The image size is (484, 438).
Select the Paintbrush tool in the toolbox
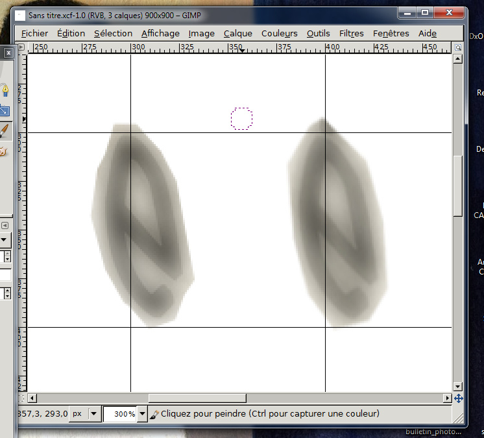point(5,130)
